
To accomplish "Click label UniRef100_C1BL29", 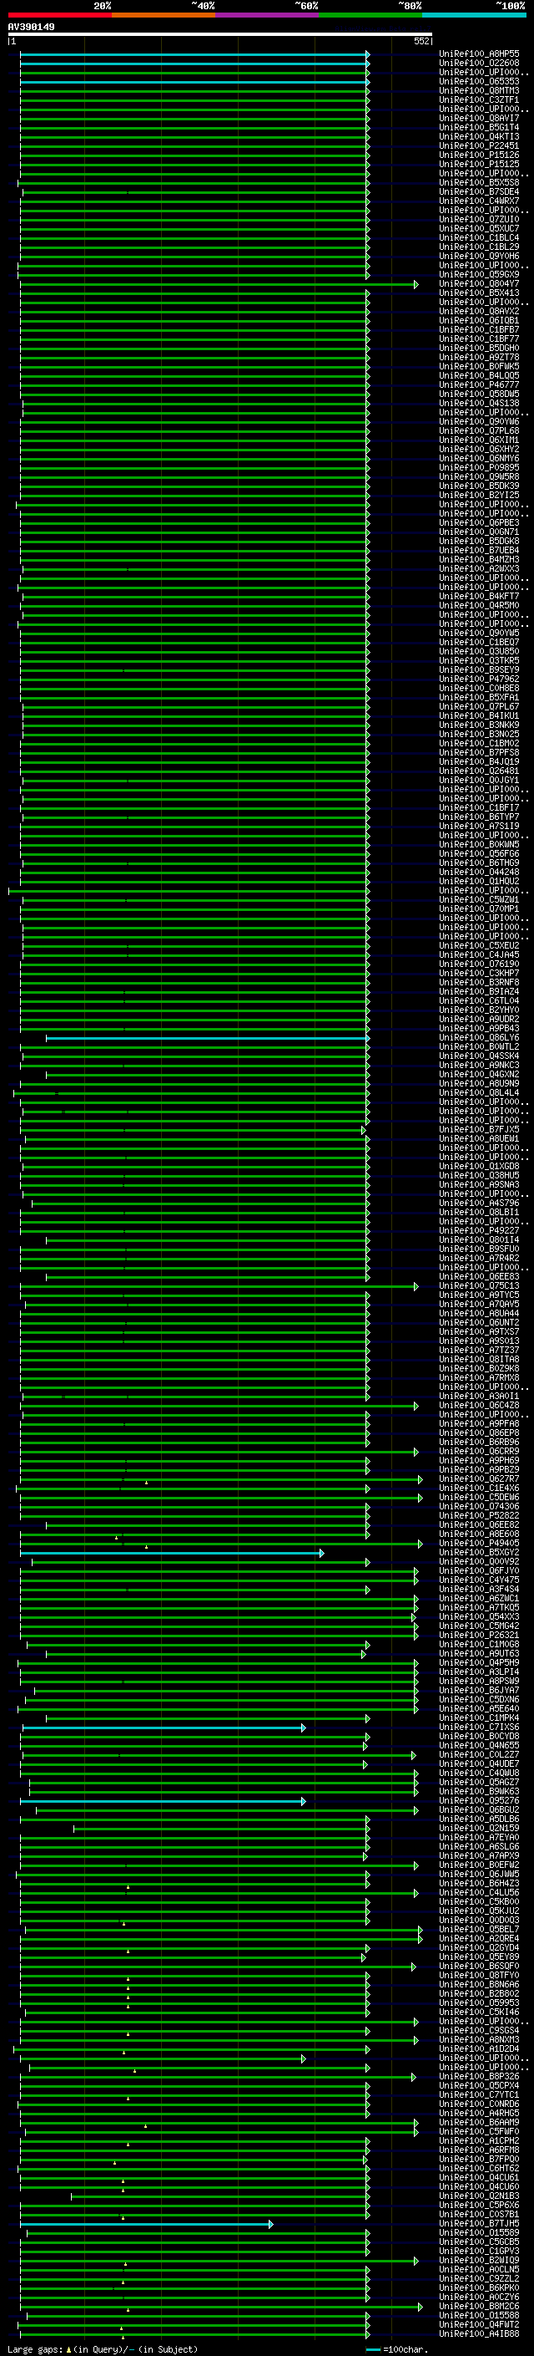I will (479, 247).
